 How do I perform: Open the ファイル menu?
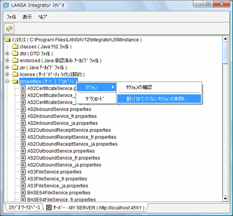point(11,17)
